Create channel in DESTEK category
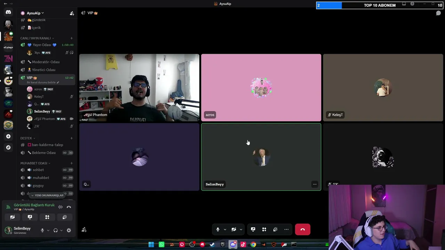The image size is (445, 250). [72, 138]
